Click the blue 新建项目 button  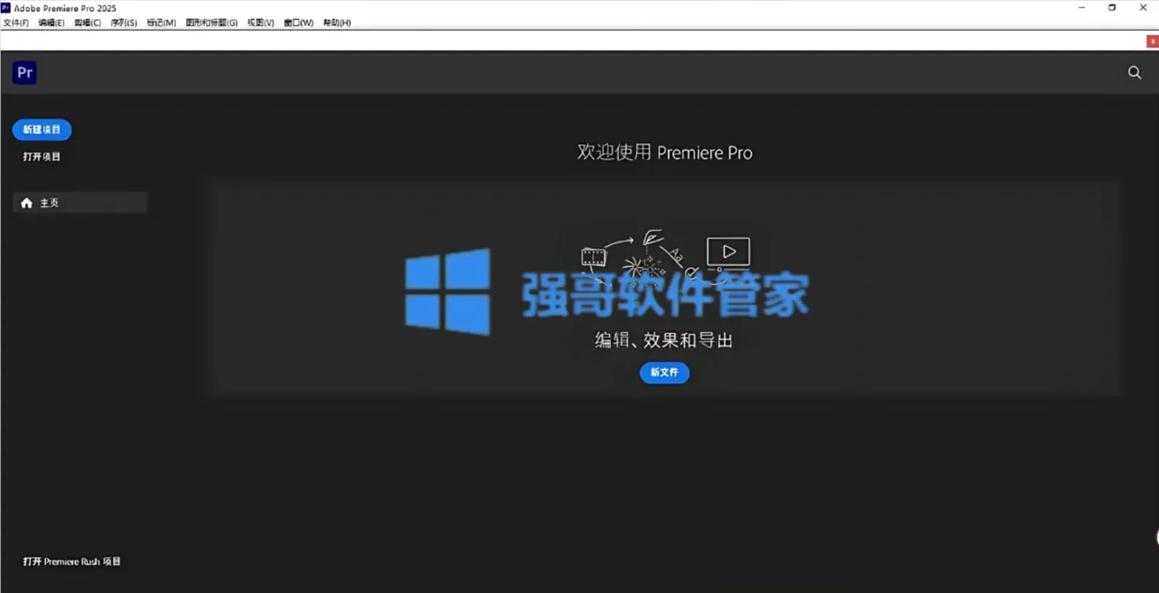[42, 130]
